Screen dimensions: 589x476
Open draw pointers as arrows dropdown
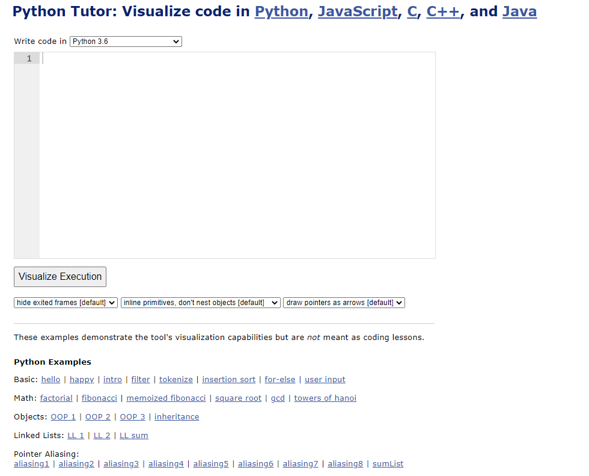coord(344,303)
